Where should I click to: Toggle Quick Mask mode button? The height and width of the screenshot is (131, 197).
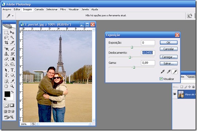12,105
